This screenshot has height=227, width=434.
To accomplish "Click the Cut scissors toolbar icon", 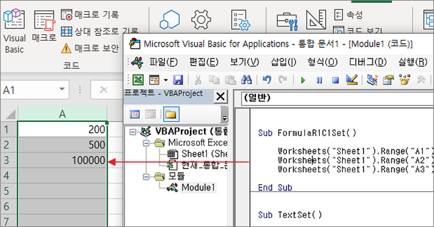I will (x=198, y=80).
